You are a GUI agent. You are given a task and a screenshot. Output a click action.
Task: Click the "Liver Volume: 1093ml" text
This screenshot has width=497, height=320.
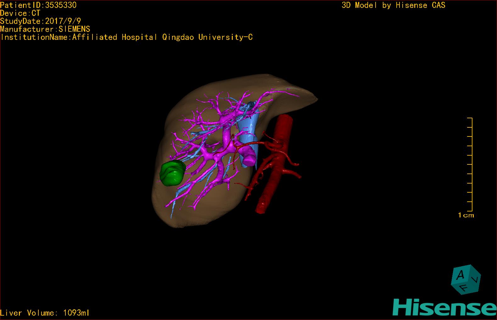click(x=45, y=313)
